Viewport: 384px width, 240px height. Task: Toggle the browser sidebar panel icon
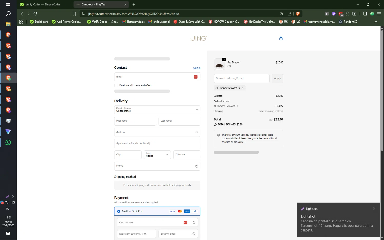[x=365, y=14]
